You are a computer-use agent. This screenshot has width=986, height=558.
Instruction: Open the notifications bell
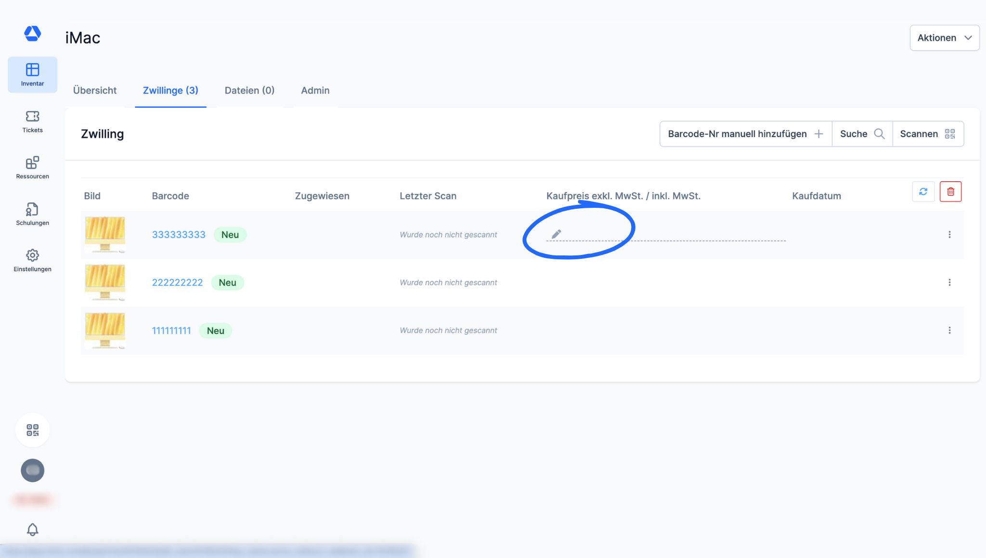[x=32, y=530]
